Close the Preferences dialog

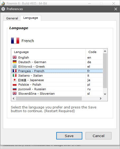(x=116, y=9)
